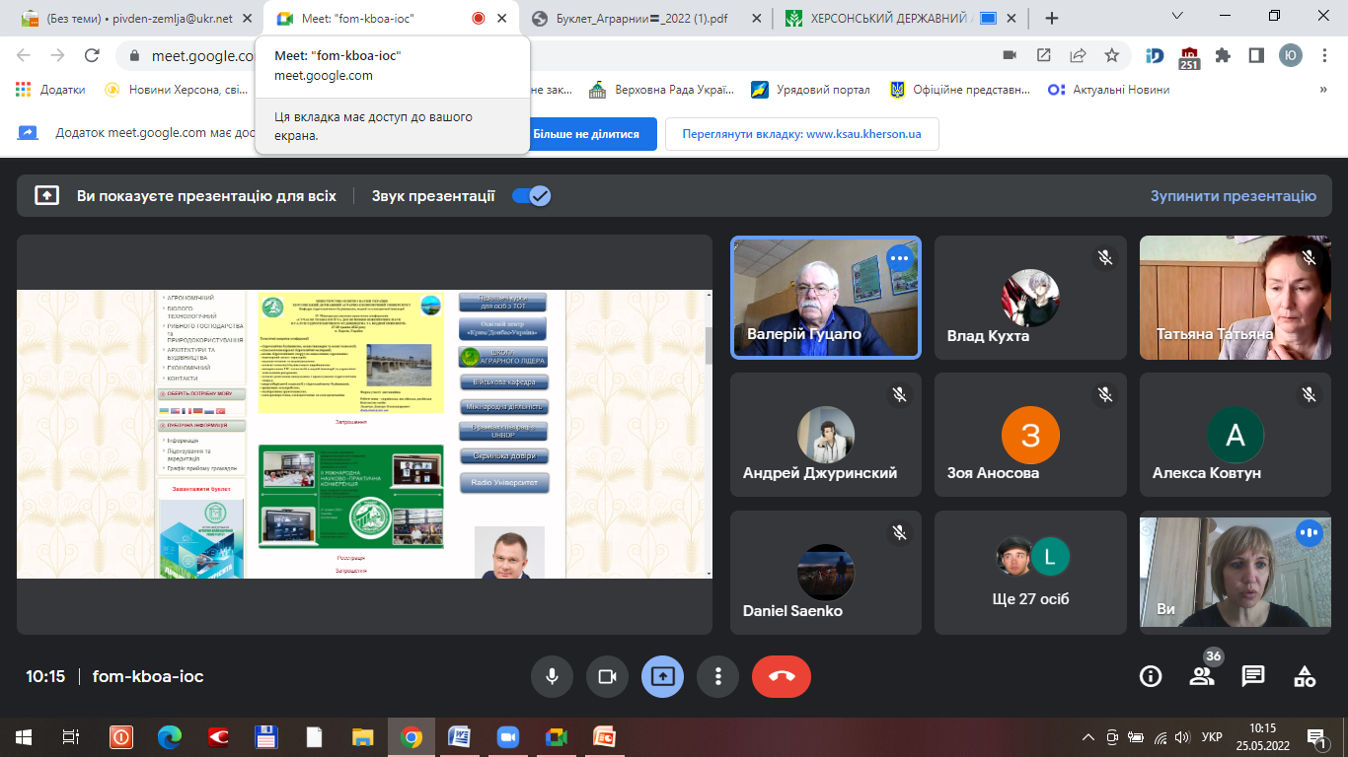Open Офіційне представн... bookmark
The width and height of the screenshot is (1348, 757).
click(x=959, y=90)
